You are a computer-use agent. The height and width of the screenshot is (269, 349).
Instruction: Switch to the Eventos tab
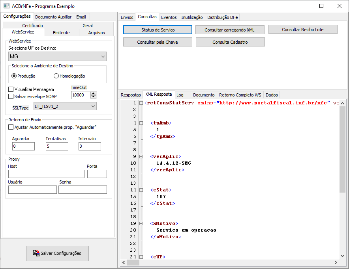169,17
